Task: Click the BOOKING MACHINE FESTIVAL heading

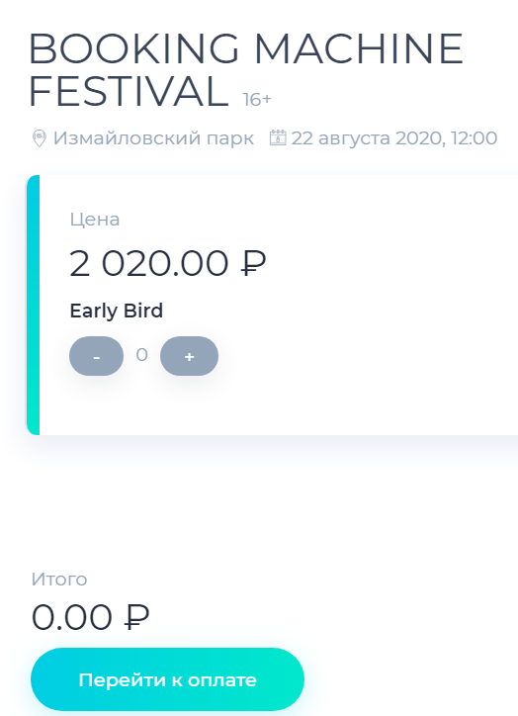Action: click(x=245, y=70)
